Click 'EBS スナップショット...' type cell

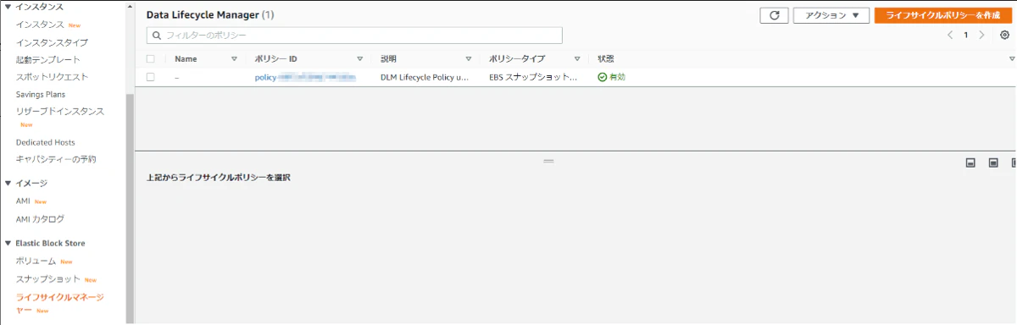point(533,77)
